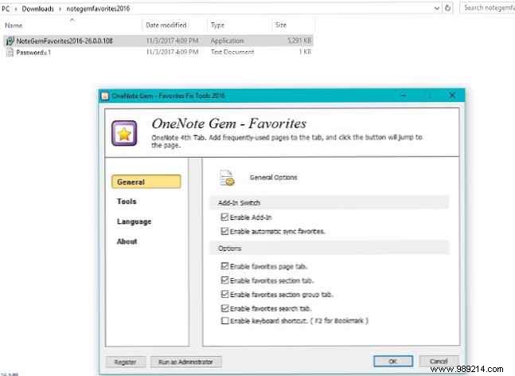Toggle Enable automatic sync favorites checkbox
Viewport: 515px width, 376px height.
coord(224,231)
